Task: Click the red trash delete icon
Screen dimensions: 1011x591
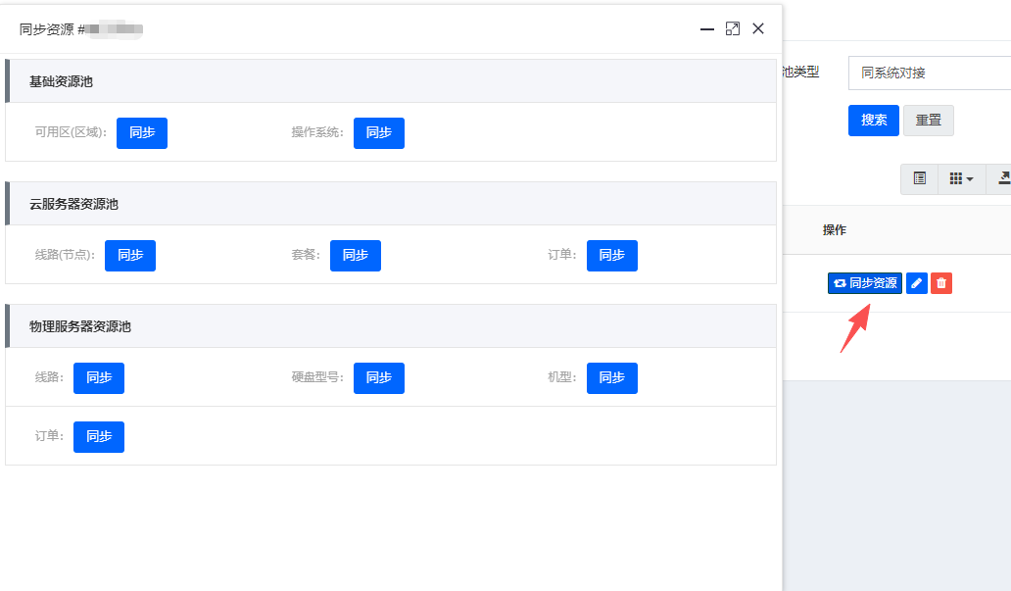Action: coord(941,283)
